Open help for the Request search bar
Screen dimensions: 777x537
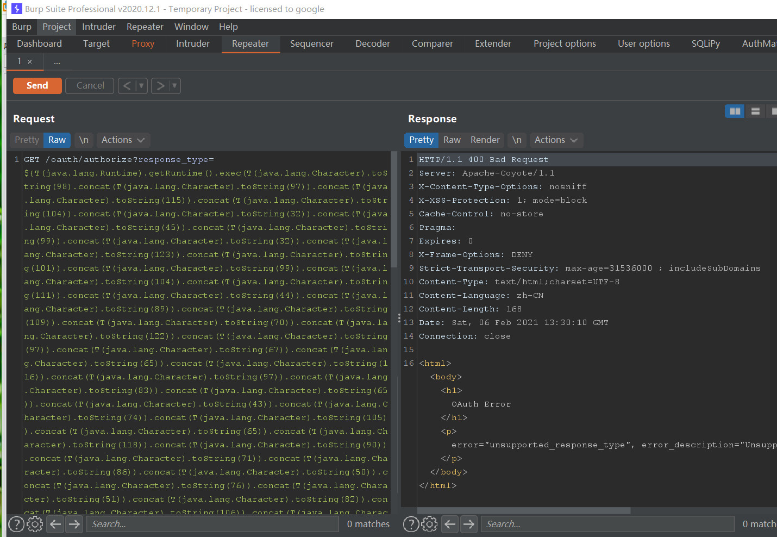(x=16, y=524)
